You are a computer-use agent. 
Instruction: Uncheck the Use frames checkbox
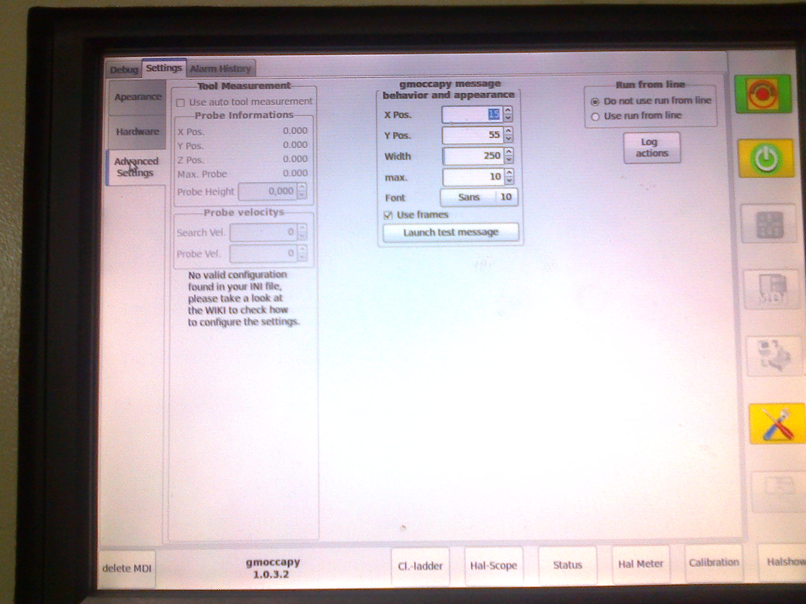pyautogui.click(x=388, y=215)
